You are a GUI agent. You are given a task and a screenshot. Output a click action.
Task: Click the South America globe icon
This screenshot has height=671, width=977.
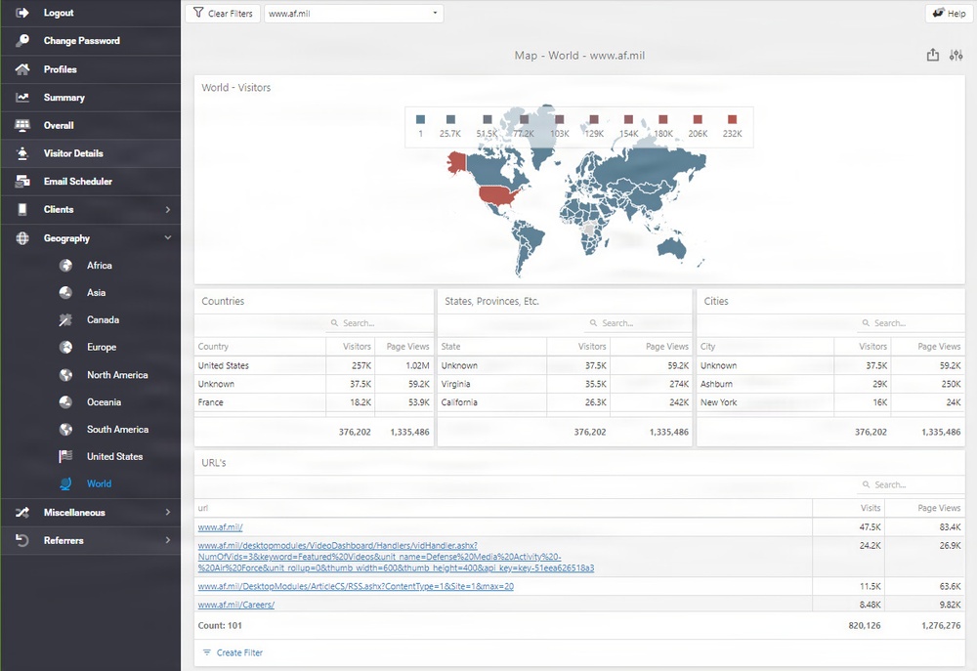tap(65, 430)
